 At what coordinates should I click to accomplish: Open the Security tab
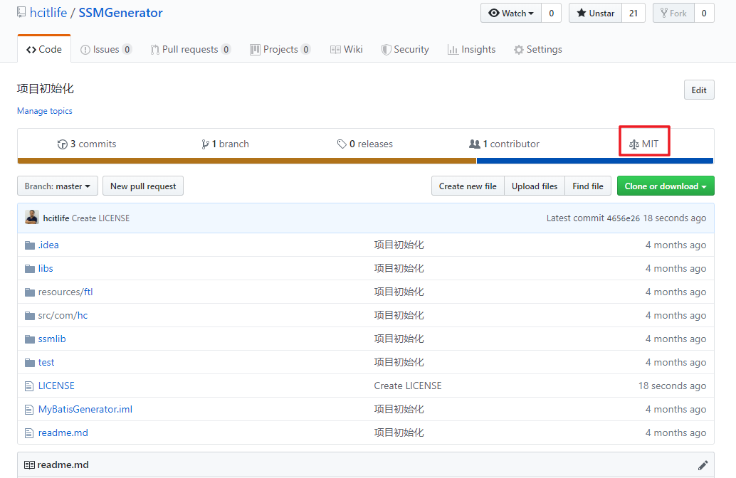[x=405, y=49]
